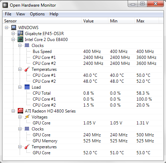Open the View menu
This screenshot has width=166, height=163.
pyautogui.click(x=20, y=14)
